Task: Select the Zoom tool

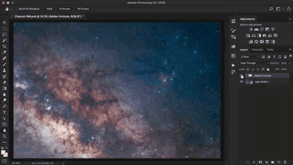Action: (x=4, y=136)
